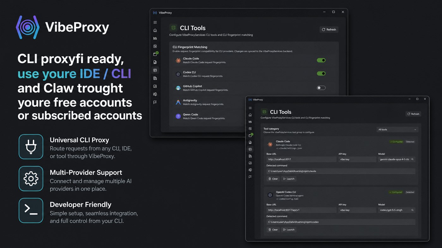Go to Home in back window sidebar

[x=155, y=31]
